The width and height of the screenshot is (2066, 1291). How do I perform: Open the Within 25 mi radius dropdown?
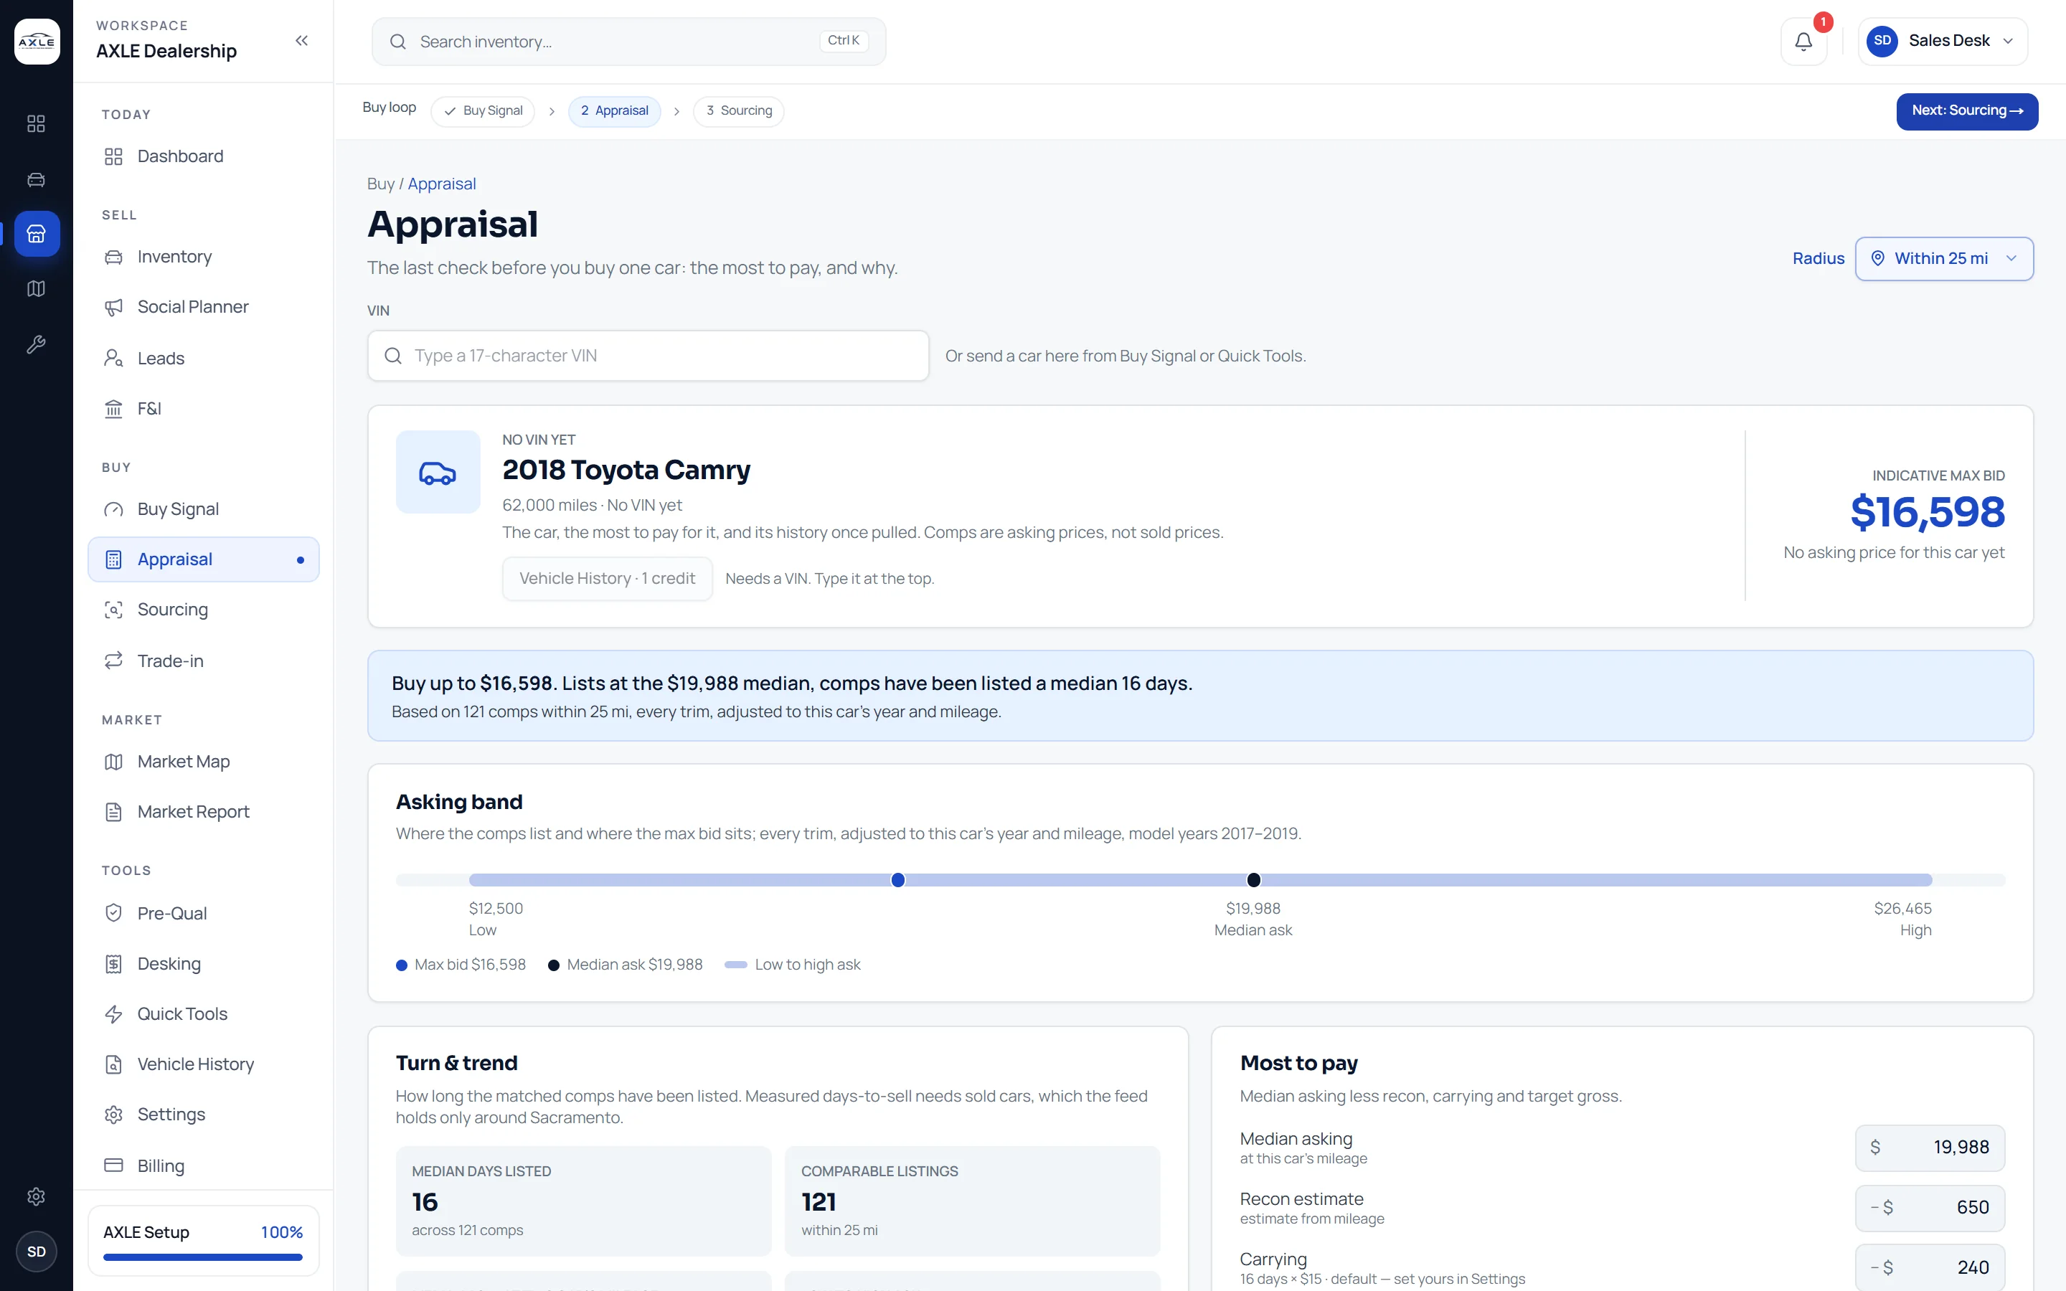pyautogui.click(x=1944, y=259)
